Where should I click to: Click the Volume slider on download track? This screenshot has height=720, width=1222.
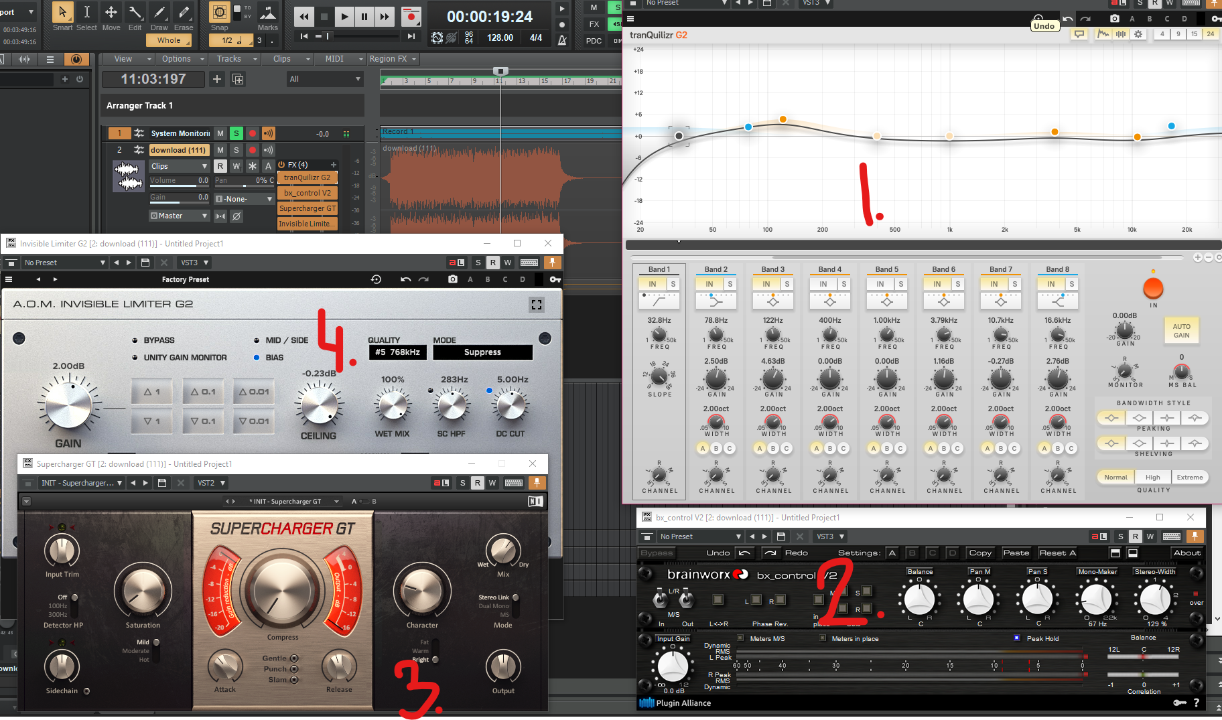click(179, 181)
